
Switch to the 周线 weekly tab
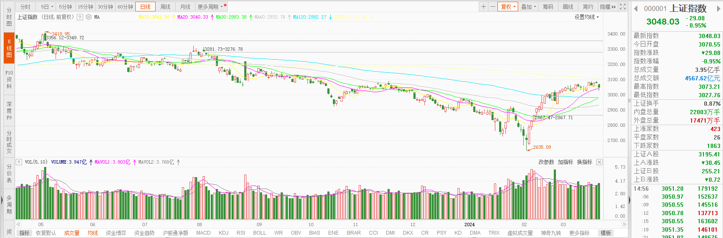[x=165, y=7]
